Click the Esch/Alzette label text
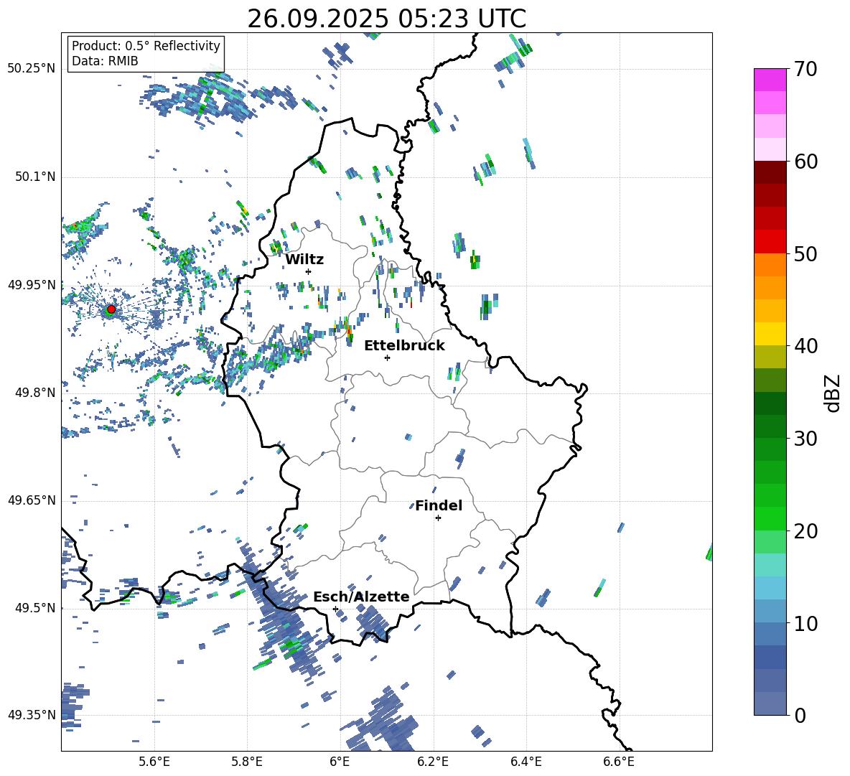 (361, 597)
